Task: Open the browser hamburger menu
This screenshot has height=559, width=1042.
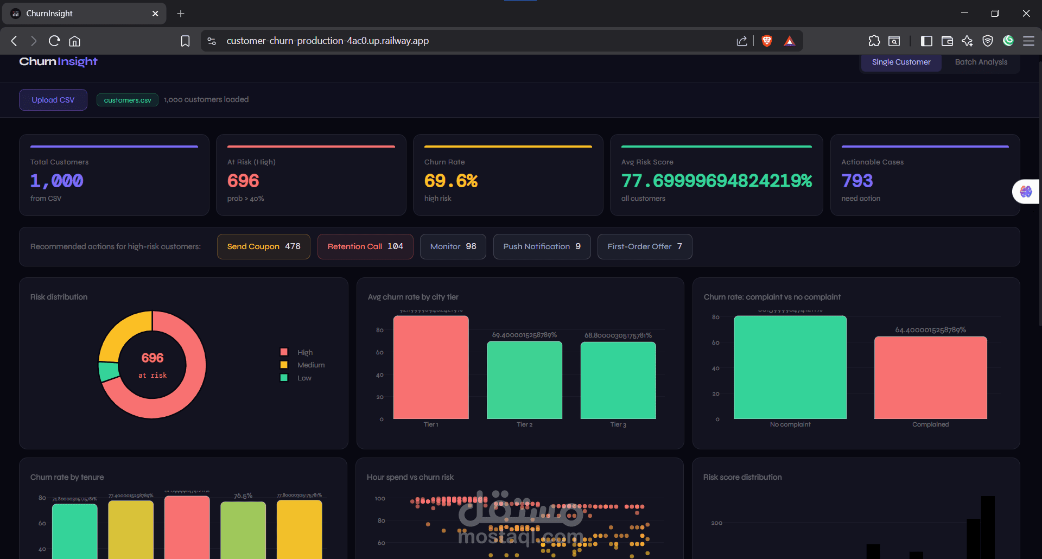Action: pos(1028,41)
